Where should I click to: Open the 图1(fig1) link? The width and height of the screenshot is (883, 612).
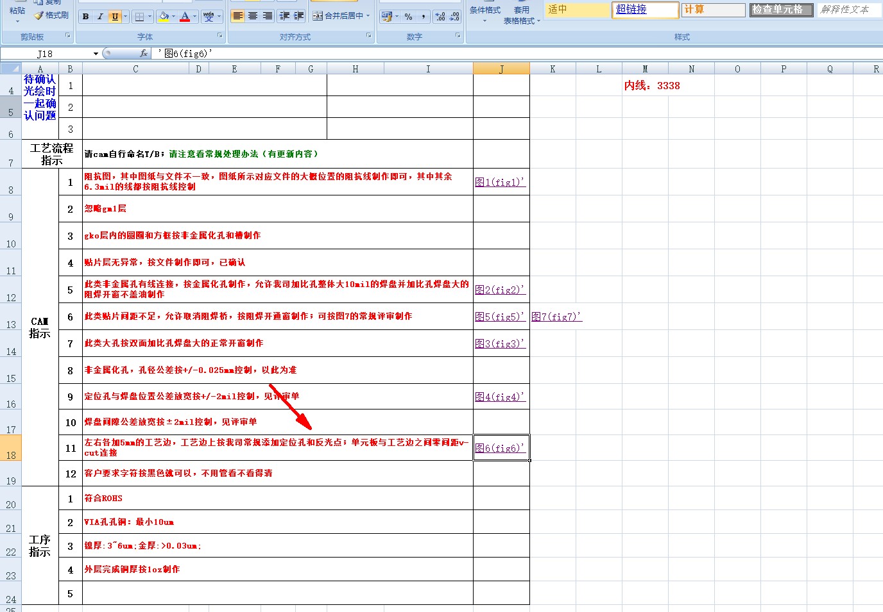click(x=500, y=183)
